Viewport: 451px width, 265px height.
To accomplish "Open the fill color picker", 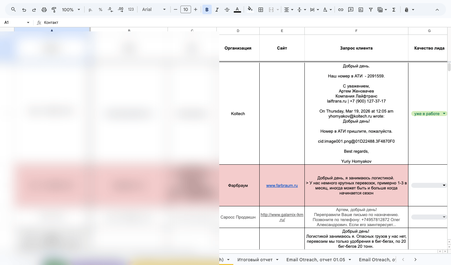I will 250,10.
